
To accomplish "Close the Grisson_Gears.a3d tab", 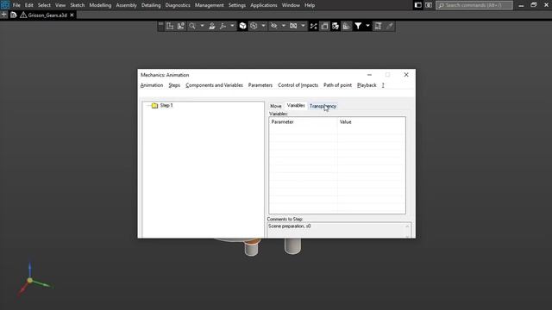I will [72, 15].
